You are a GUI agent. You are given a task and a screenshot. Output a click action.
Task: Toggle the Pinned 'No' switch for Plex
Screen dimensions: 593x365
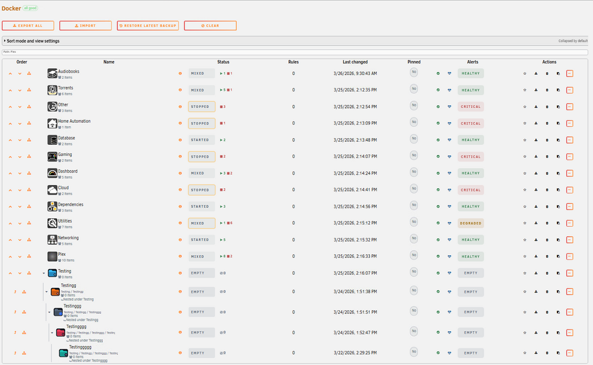pyautogui.click(x=414, y=255)
